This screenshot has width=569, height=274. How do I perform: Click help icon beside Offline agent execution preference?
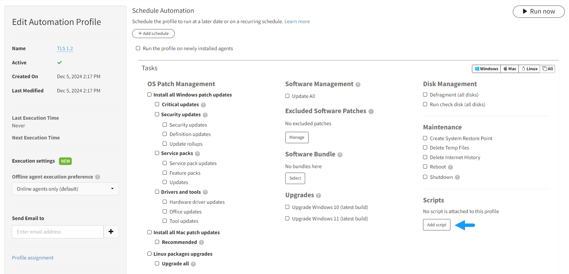98,177
